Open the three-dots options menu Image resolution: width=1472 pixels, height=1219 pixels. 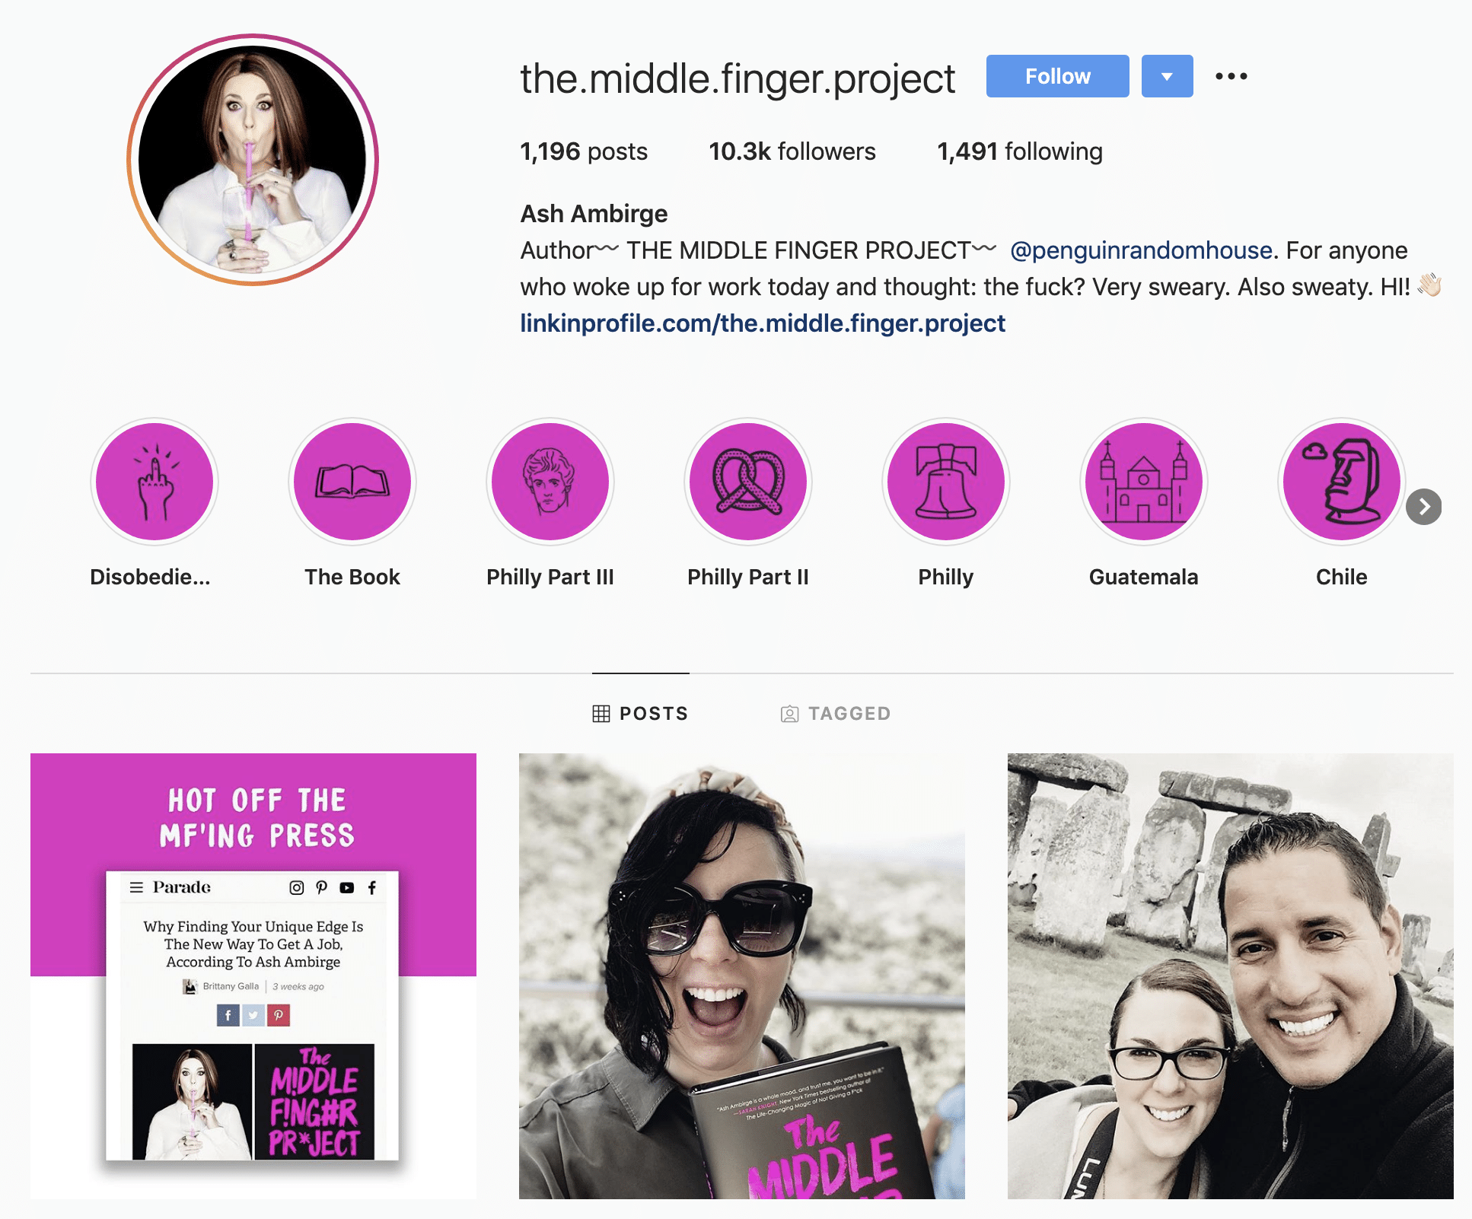coord(1231,76)
